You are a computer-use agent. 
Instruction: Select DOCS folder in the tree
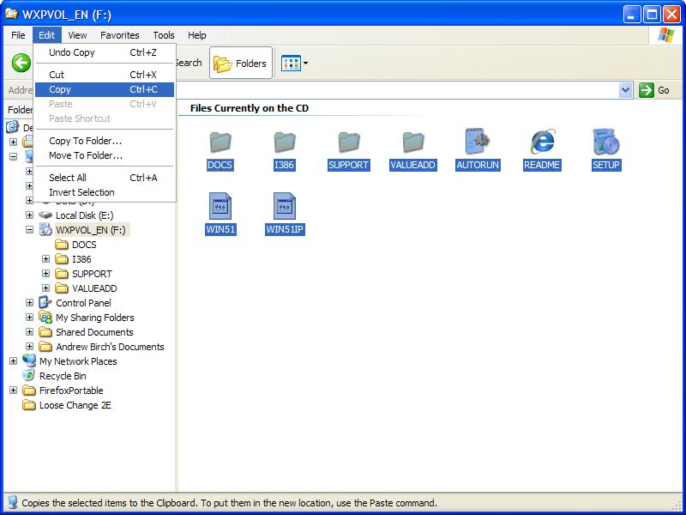(x=84, y=245)
